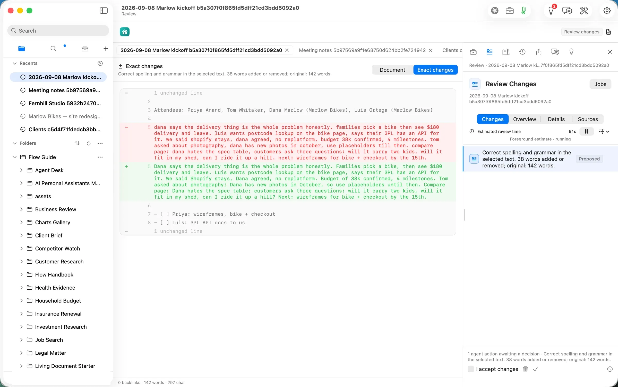Switch to the Overview tab
Screen dimensions: 618x387
click(x=525, y=119)
